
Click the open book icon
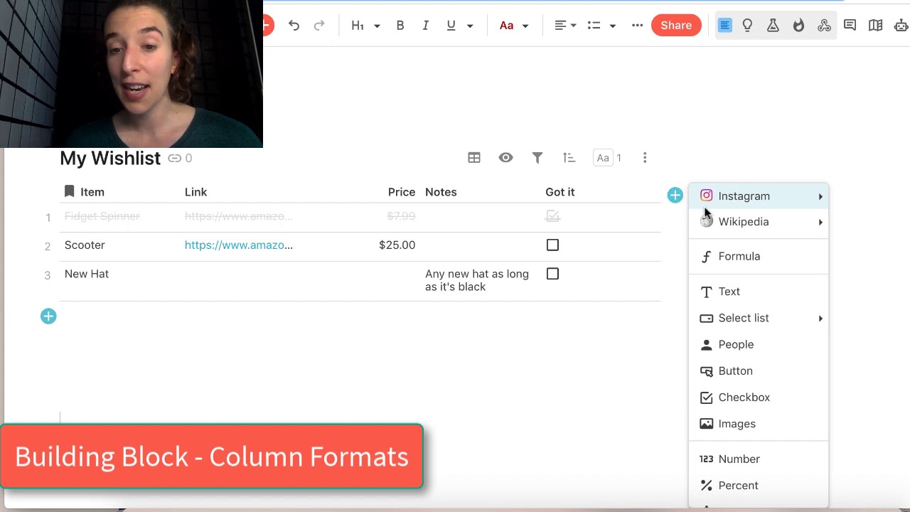click(875, 26)
